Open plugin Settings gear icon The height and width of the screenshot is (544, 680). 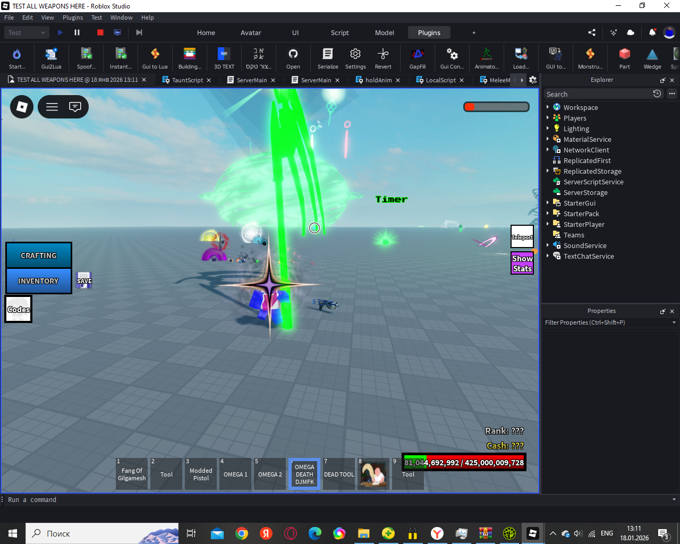pos(355,58)
